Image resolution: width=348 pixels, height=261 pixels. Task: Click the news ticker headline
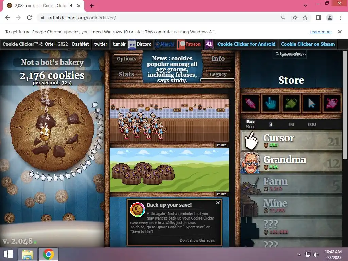(x=172, y=69)
